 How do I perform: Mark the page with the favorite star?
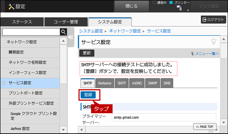pos(214,41)
